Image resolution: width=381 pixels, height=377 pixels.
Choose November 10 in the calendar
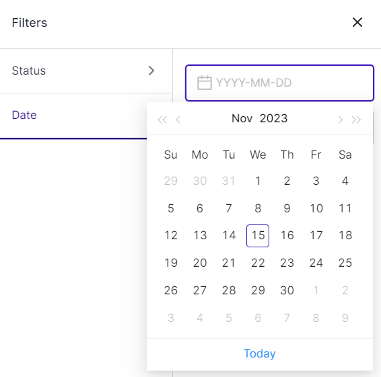pos(316,208)
